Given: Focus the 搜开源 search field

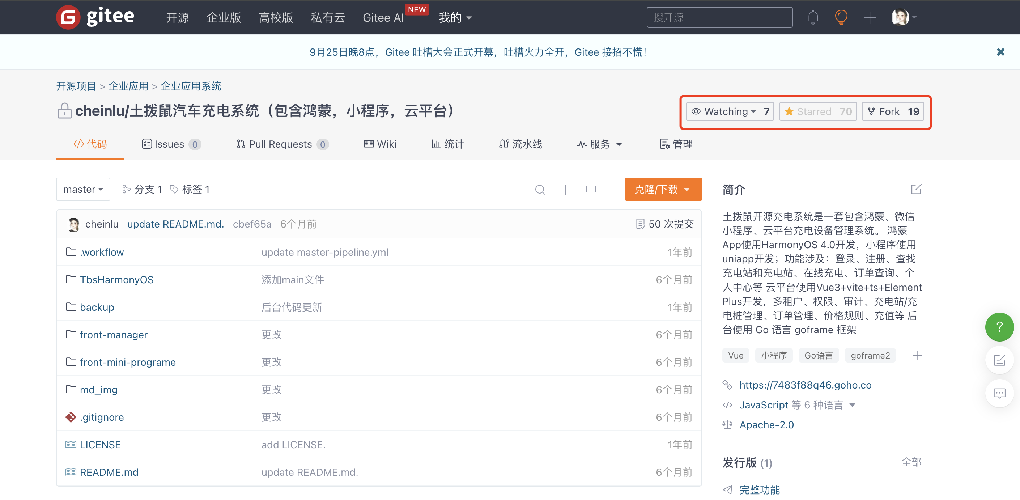Looking at the screenshot, I should pyautogui.click(x=719, y=17).
